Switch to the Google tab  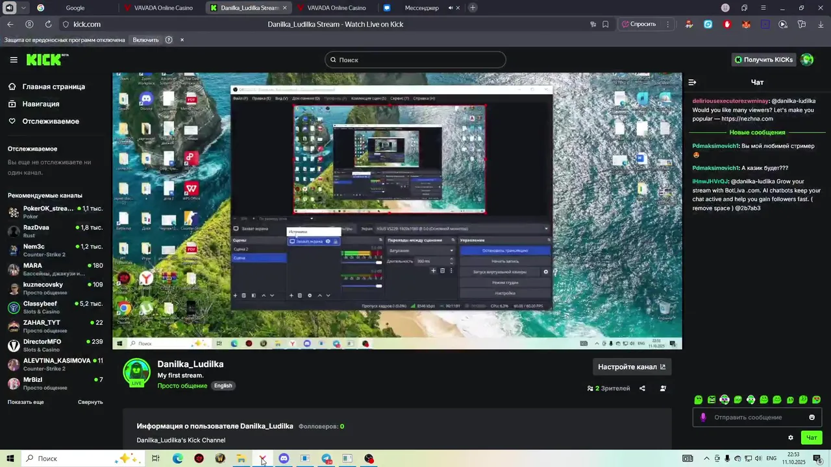coord(75,8)
